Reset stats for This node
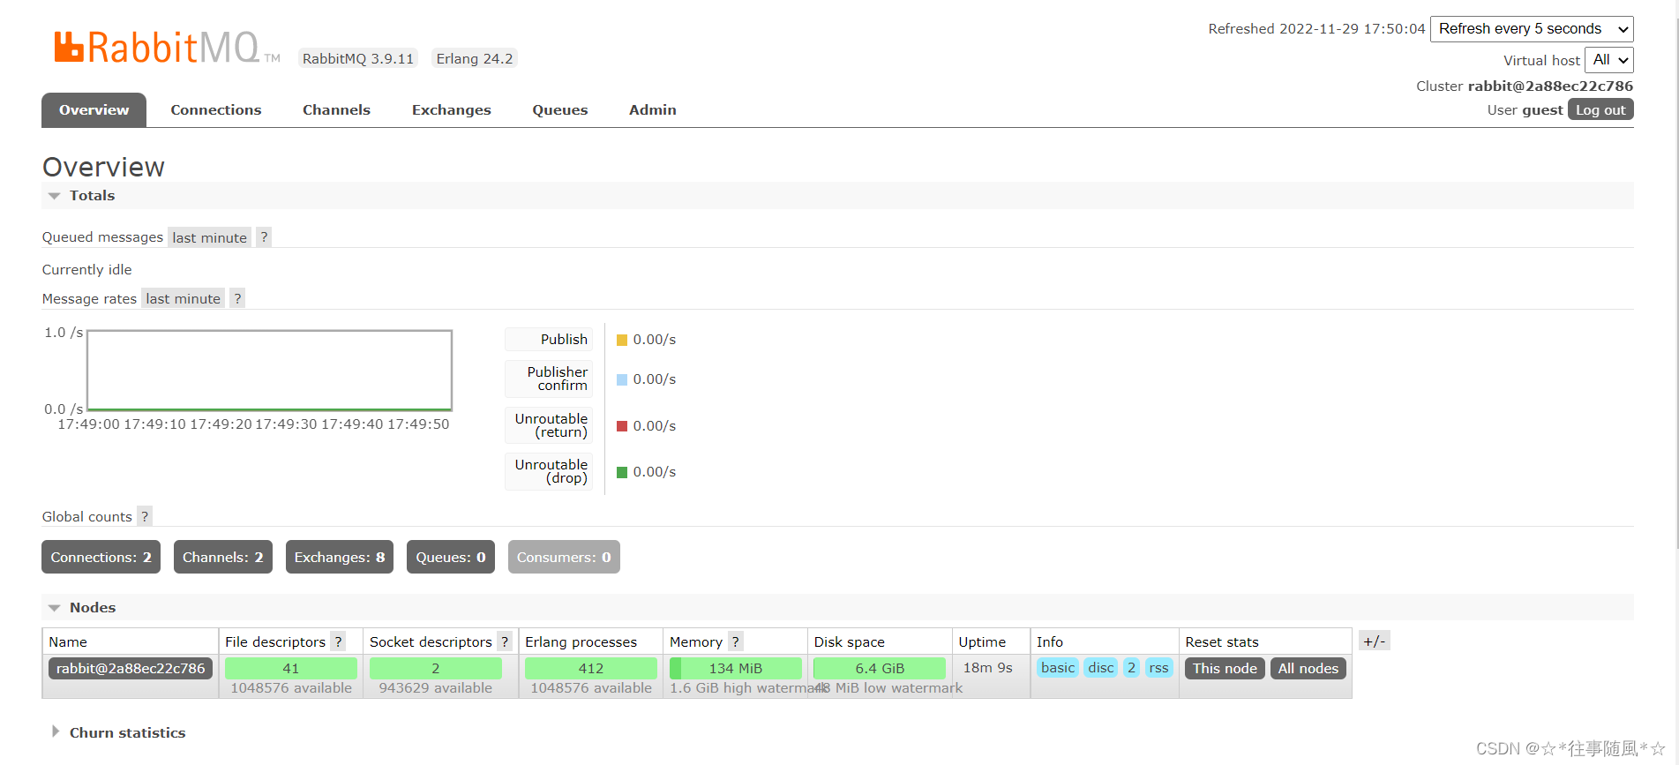 (1225, 669)
